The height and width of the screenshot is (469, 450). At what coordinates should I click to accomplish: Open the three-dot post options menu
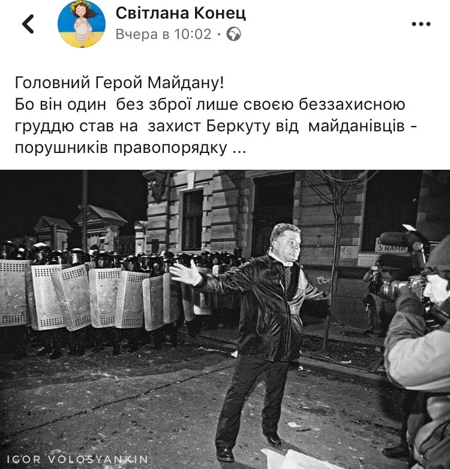(x=421, y=24)
